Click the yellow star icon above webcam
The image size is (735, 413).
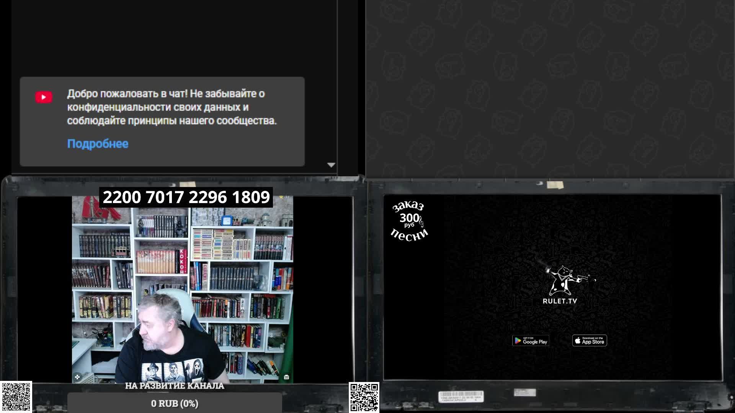[281, 197]
